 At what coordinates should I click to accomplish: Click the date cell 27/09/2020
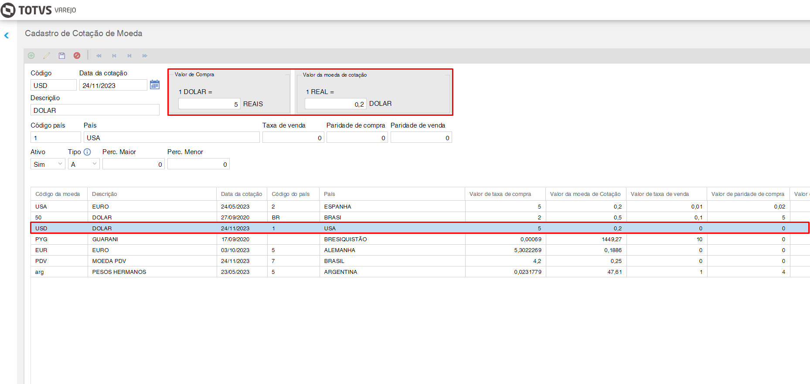pyautogui.click(x=242, y=217)
